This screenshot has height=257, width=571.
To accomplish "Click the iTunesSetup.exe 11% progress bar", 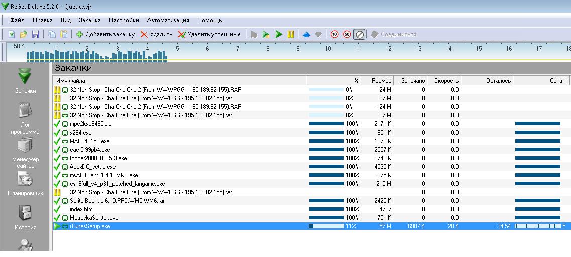I will pyautogui.click(x=326, y=226).
